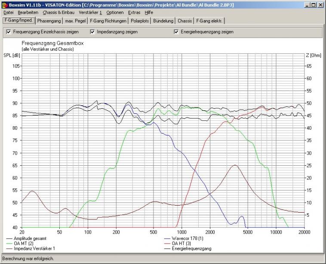Show the Polarplots tab
The height and width of the screenshot is (264, 326).
coord(140,21)
